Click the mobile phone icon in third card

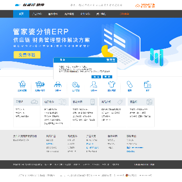pos(93,102)
